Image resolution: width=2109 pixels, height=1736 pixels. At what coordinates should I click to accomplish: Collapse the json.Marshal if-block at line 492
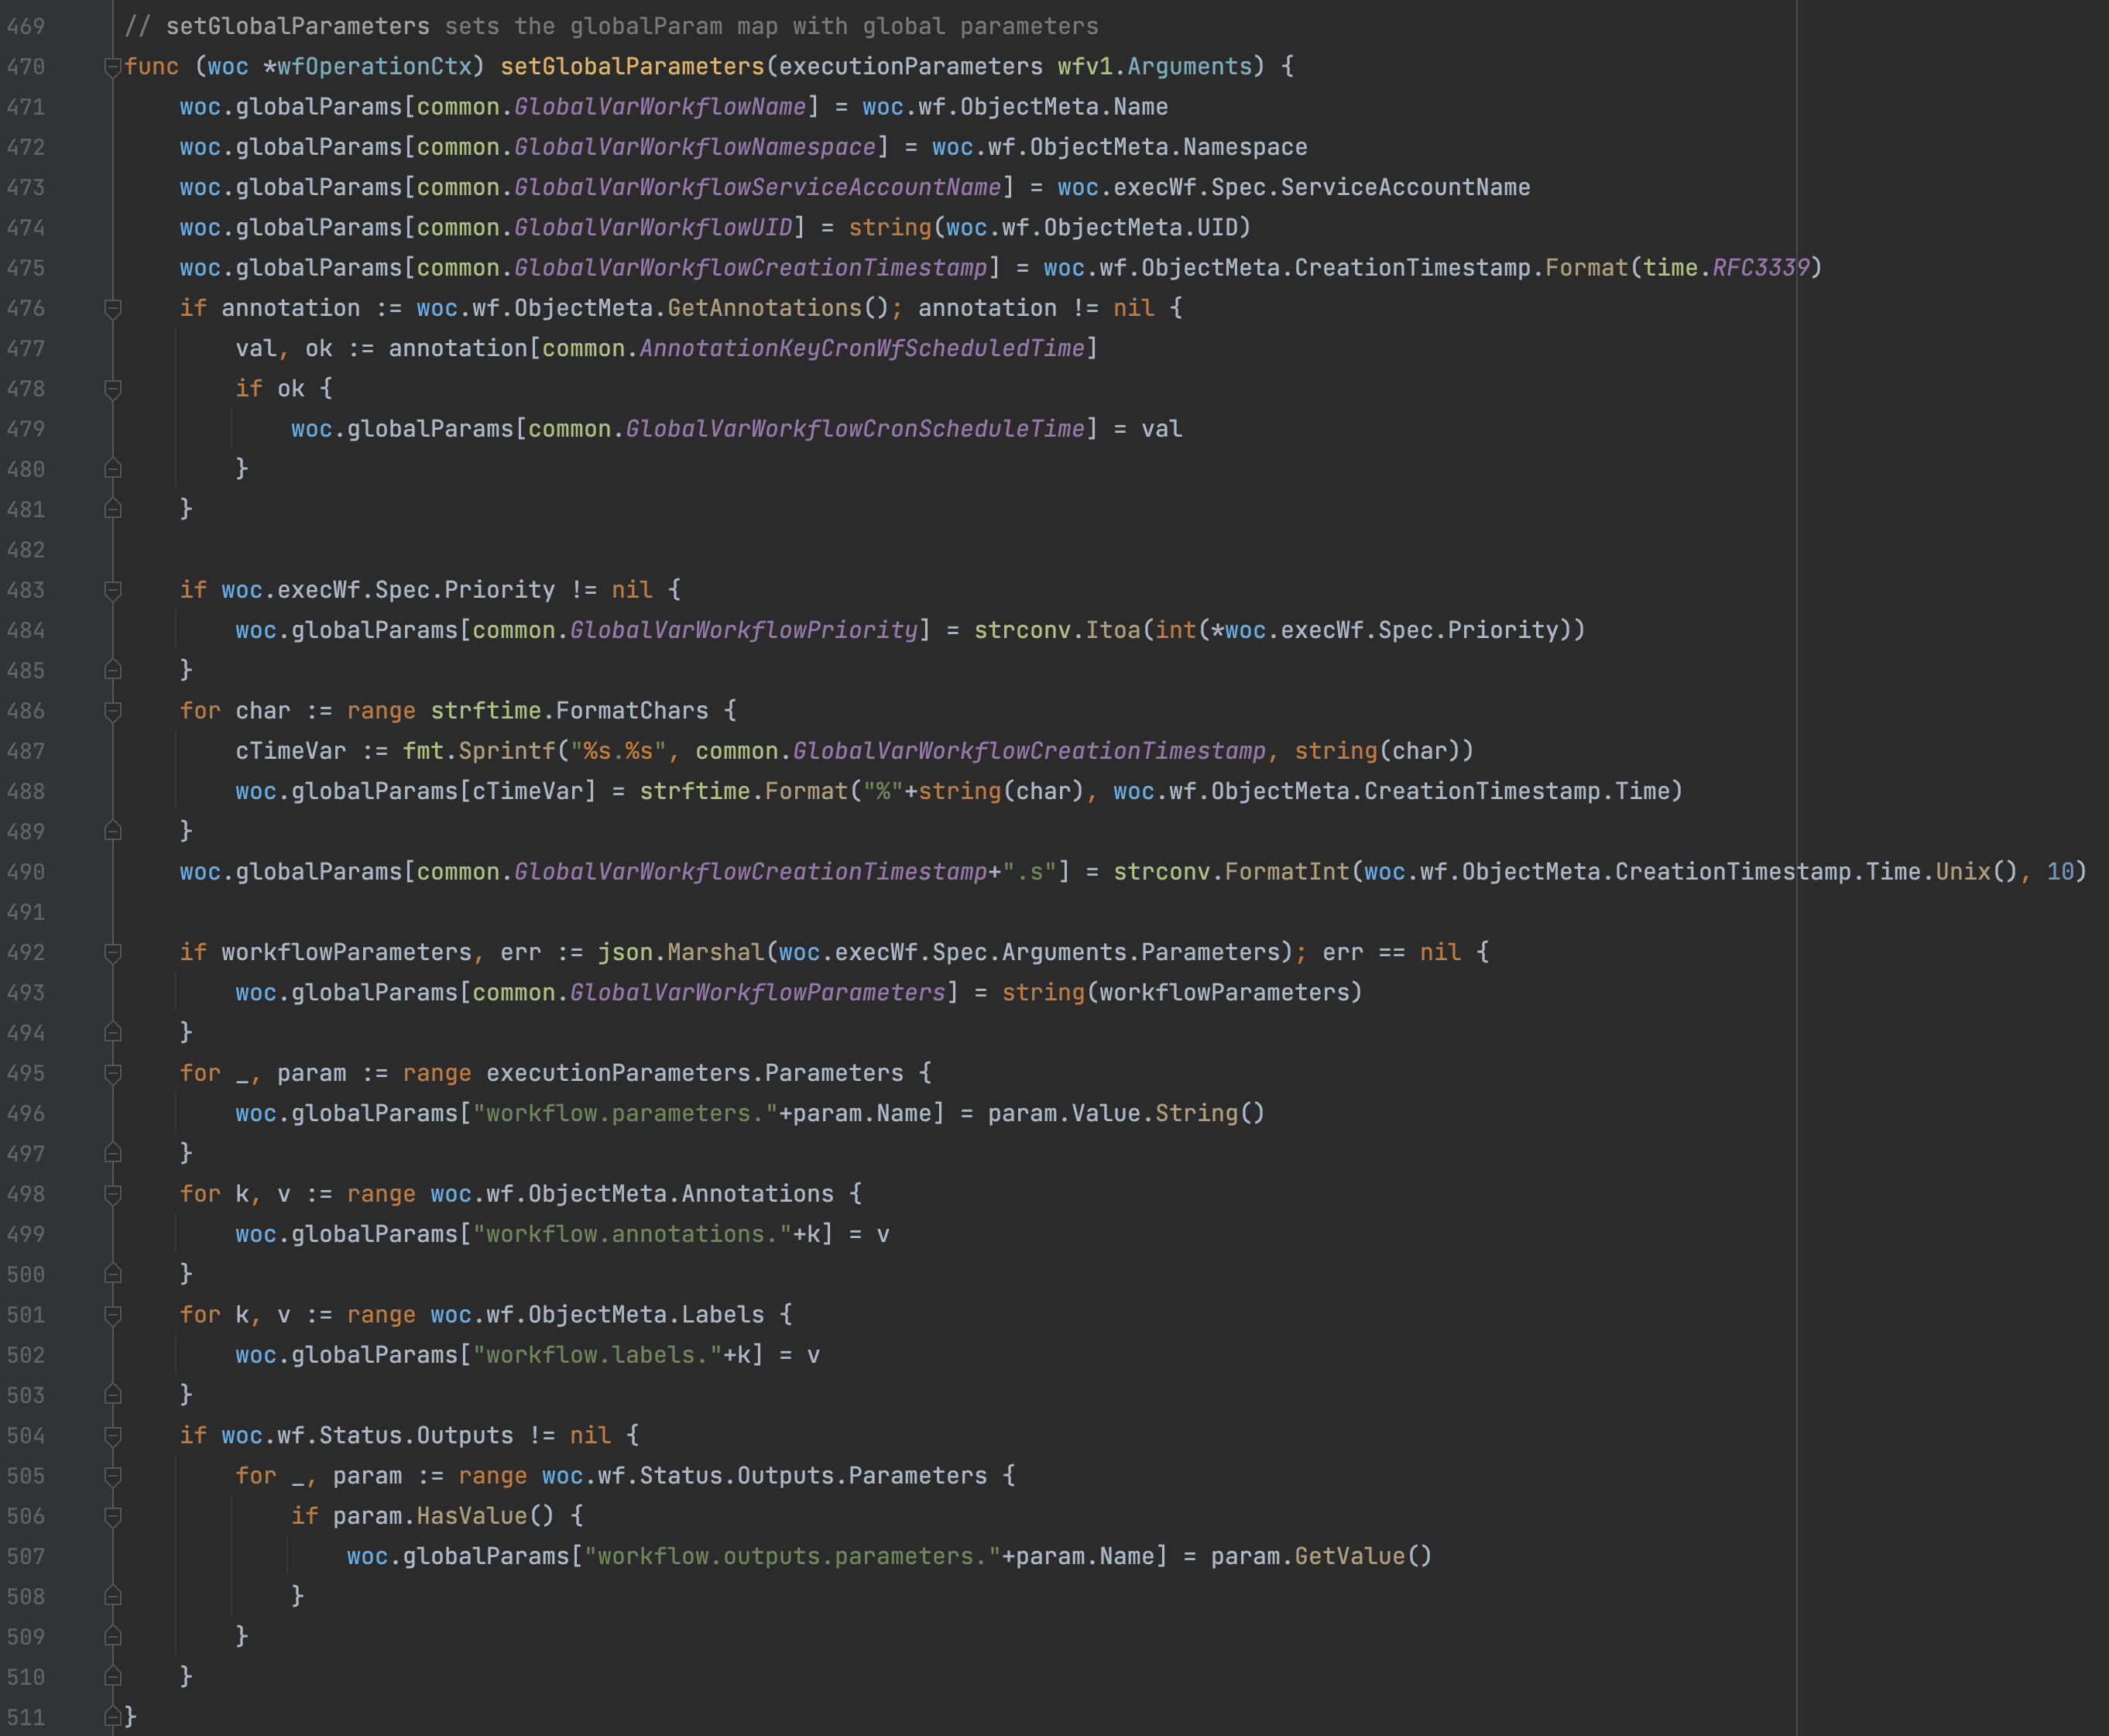(x=113, y=953)
